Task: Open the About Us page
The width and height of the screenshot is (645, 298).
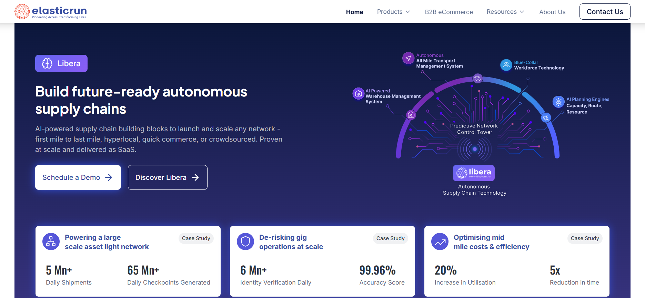Action: 552,12
